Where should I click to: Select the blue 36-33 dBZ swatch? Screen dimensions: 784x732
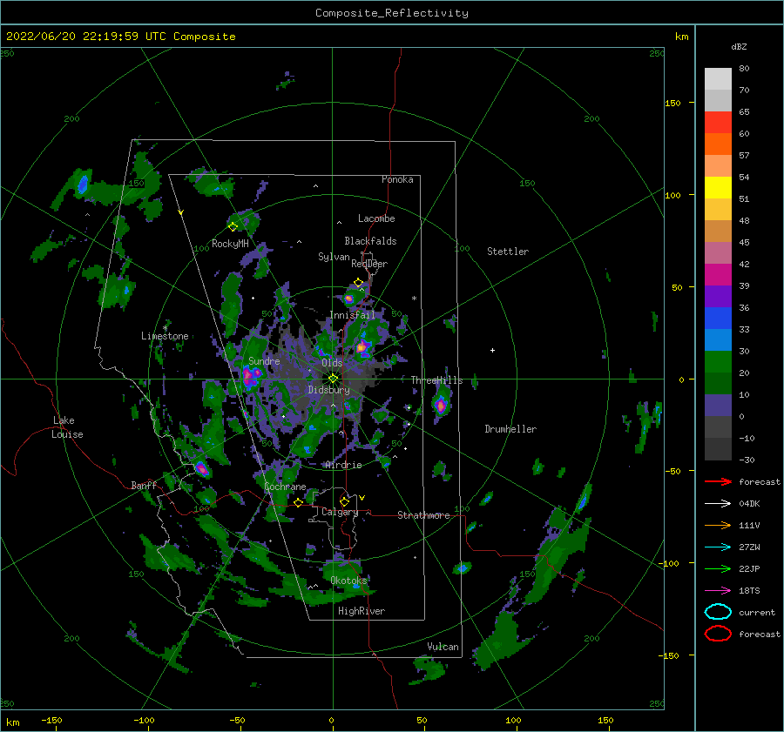click(x=718, y=318)
